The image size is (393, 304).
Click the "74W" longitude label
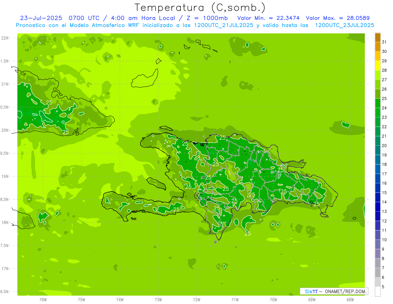click(120, 300)
